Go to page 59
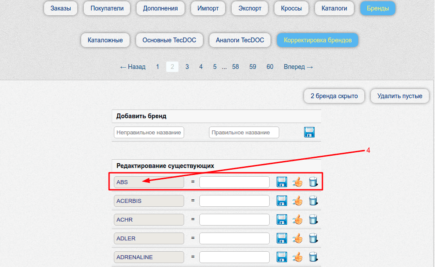 [x=253, y=67]
